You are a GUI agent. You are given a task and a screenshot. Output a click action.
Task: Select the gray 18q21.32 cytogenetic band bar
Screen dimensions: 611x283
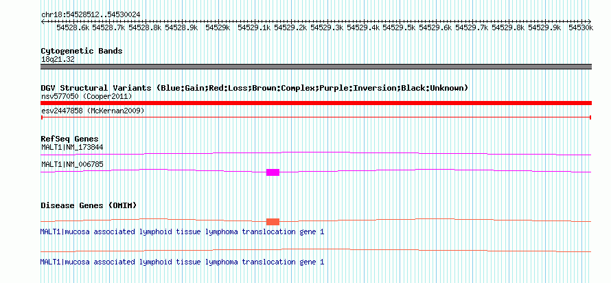tap(316, 67)
